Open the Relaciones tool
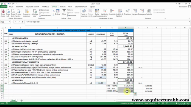The image size is (191, 107). click(x=127, y=12)
